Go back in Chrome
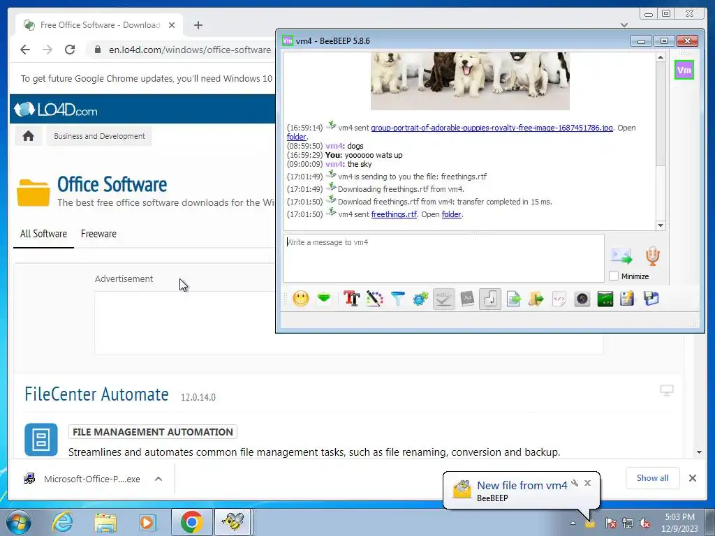This screenshot has height=536, width=715. click(x=25, y=50)
